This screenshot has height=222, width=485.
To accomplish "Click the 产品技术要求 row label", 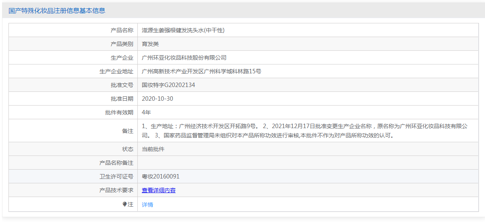I will pyautogui.click(x=116, y=190).
